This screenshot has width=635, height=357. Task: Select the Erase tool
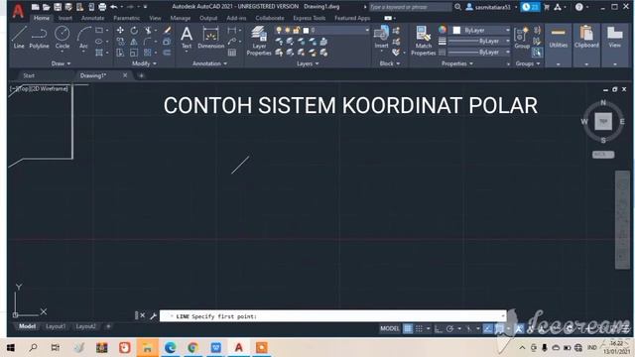[x=167, y=31]
